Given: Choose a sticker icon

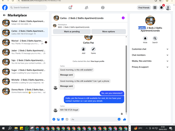Looking at the screenshot, I should coord(63,119).
